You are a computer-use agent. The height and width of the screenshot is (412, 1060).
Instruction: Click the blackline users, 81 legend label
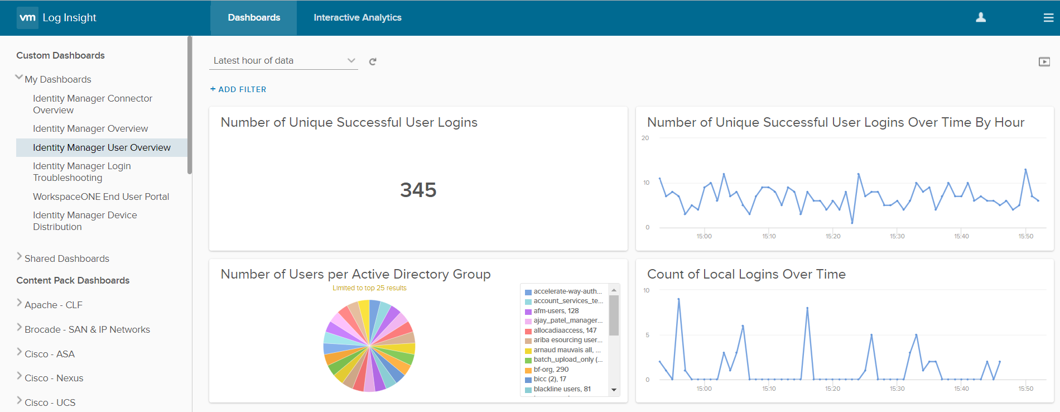[x=562, y=389]
